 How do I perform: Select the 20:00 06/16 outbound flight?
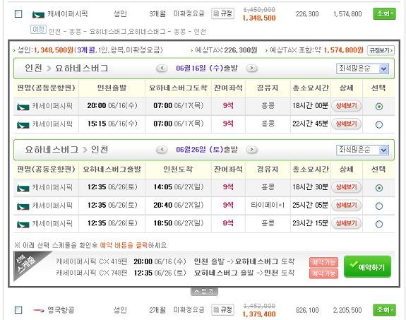tap(378, 107)
